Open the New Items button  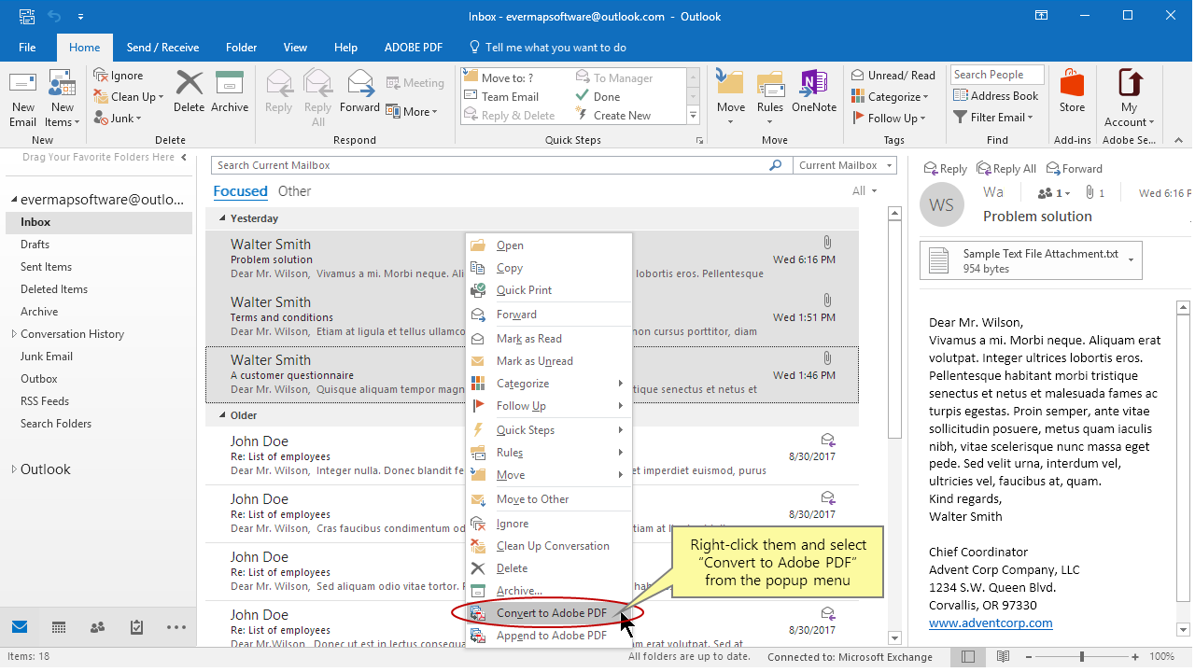click(x=62, y=99)
